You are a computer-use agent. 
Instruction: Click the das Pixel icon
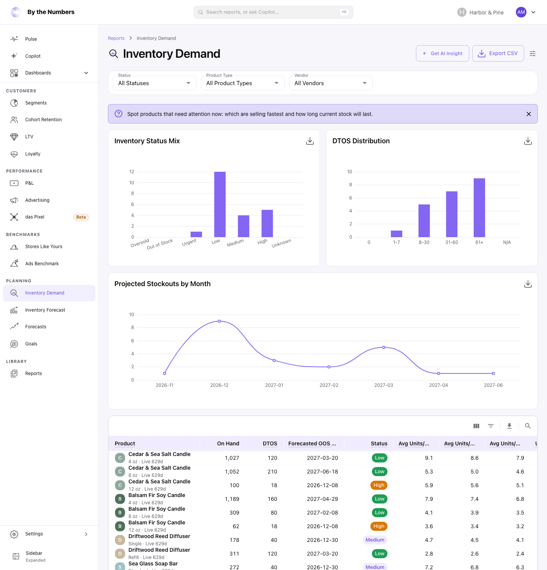(x=14, y=217)
